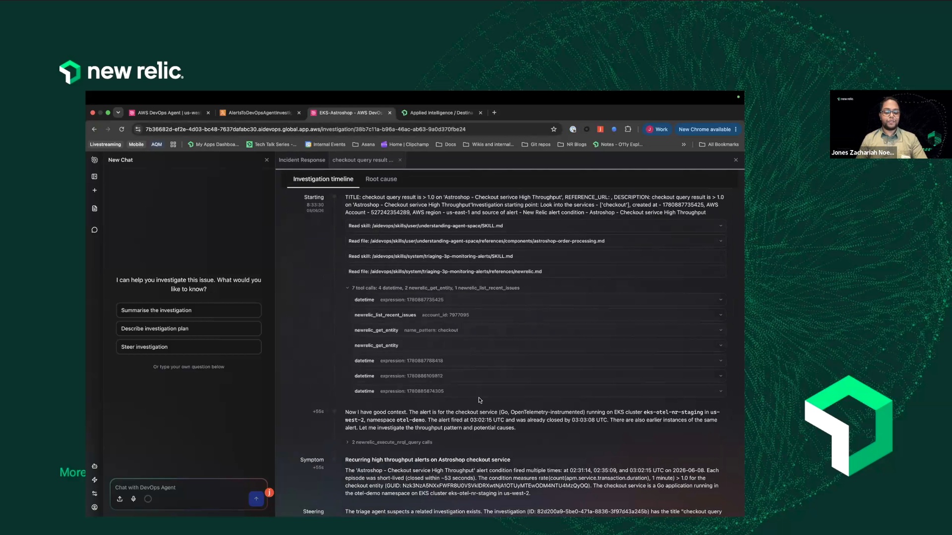
Task: Open the 'Home | Clipchamp' bookmark
Action: tap(405, 145)
